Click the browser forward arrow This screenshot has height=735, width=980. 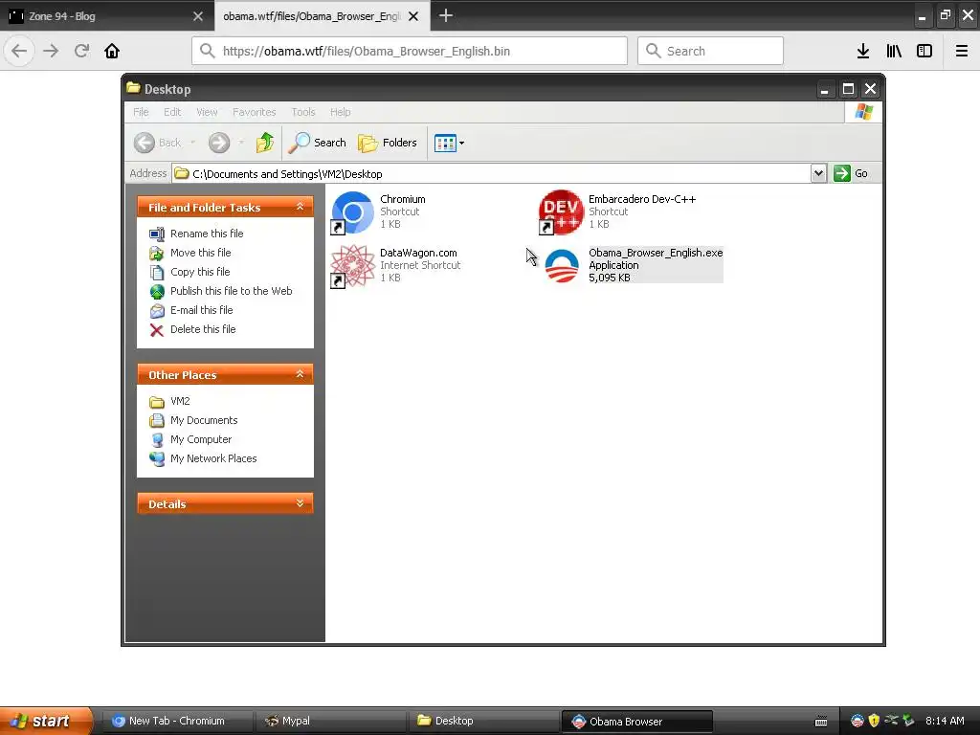coord(51,51)
